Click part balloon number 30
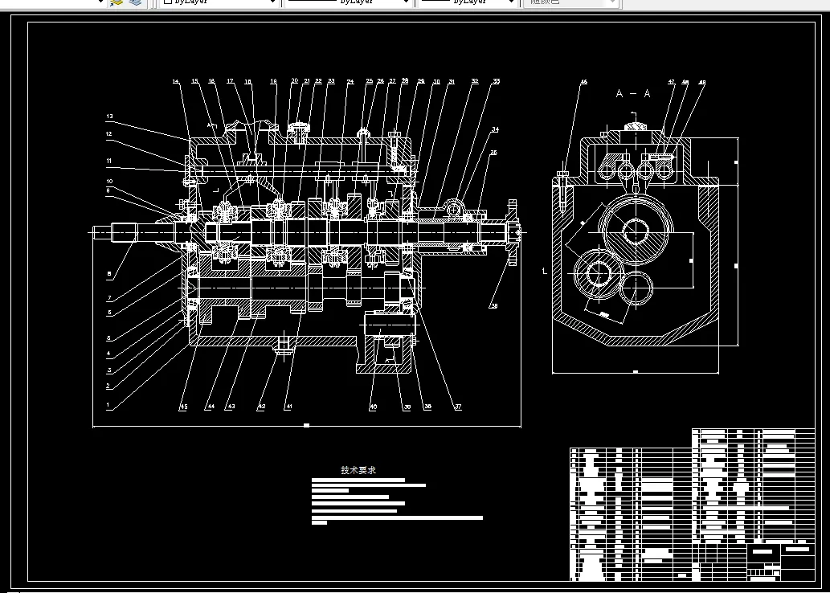This screenshot has height=593, width=830. click(437, 82)
